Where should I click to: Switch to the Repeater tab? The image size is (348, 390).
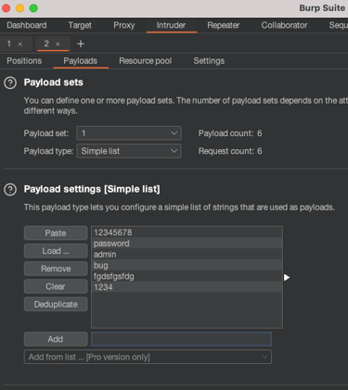pyautogui.click(x=224, y=25)
